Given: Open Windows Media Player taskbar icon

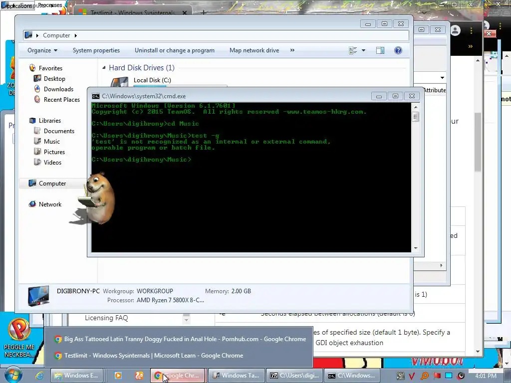Looking at the screenshot, I should click(x=118, y=376).
